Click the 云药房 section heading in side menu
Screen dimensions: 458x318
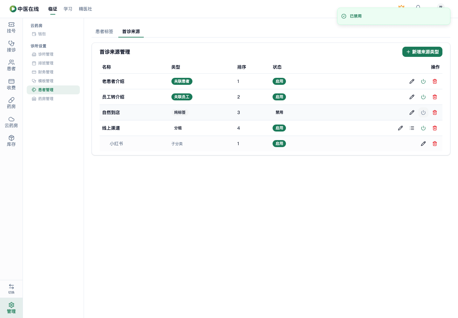point(37,26)
